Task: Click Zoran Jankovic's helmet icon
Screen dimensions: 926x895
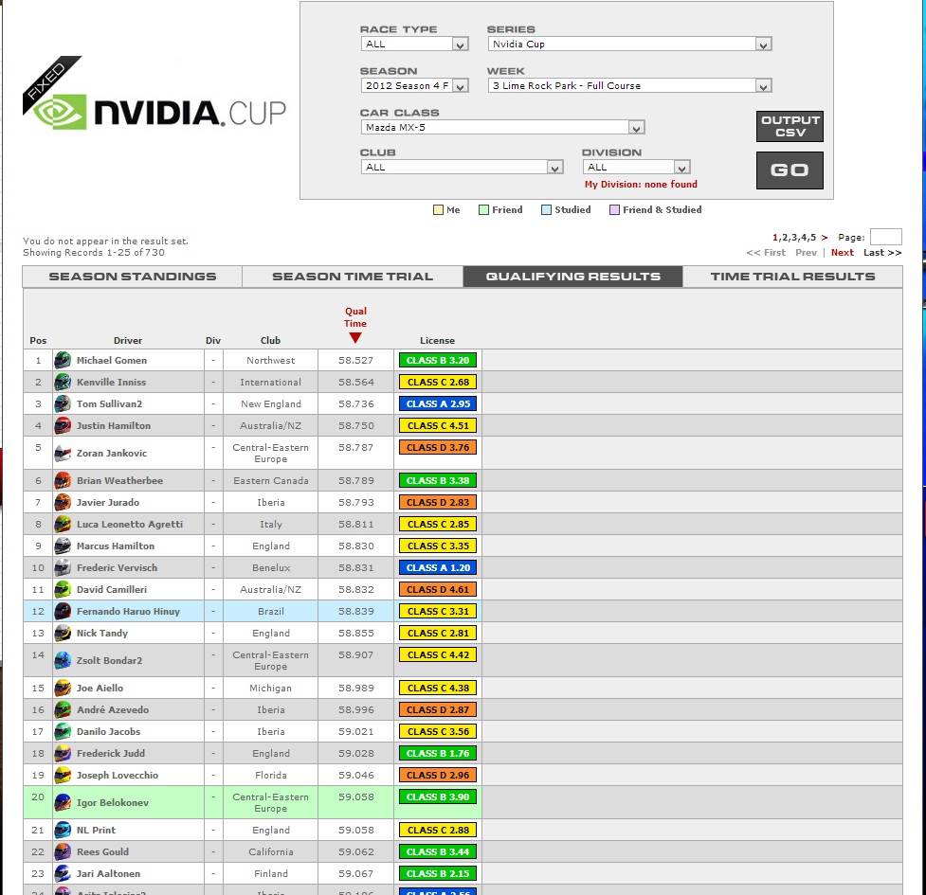Action: (x=63, y=453)
